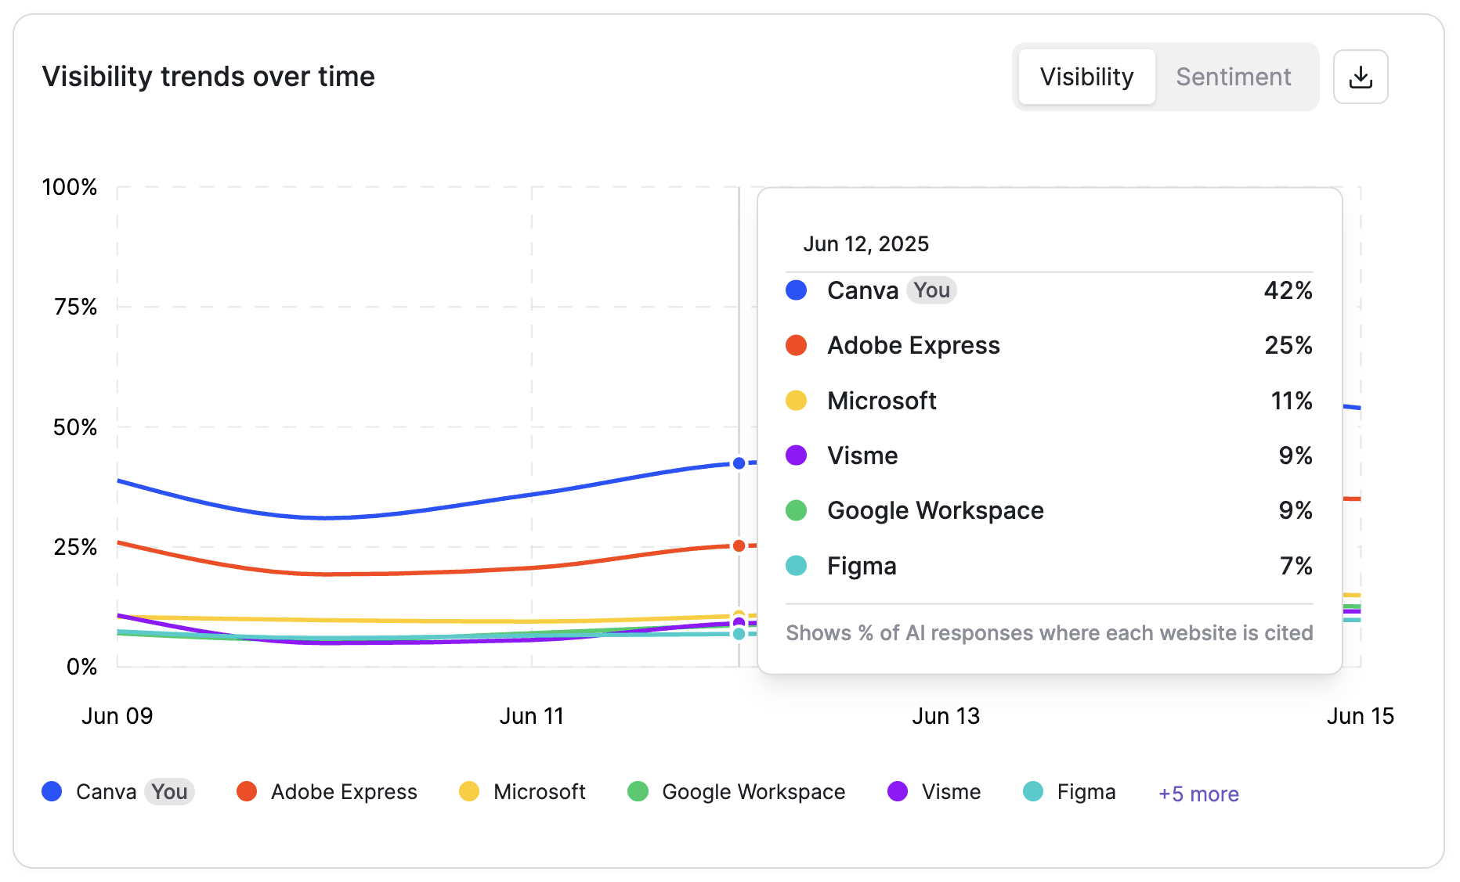Click the blue Canva swatch in tooltip
The height and width of the screenshot is (882, 1460).
tap(797, 290)
